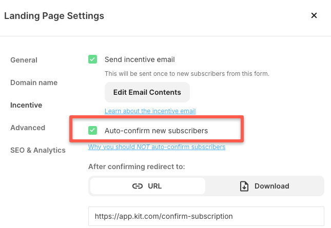The image size is (331, 228).
Task: Select the Incentive section in sidebar
Action: coord(26,105)
